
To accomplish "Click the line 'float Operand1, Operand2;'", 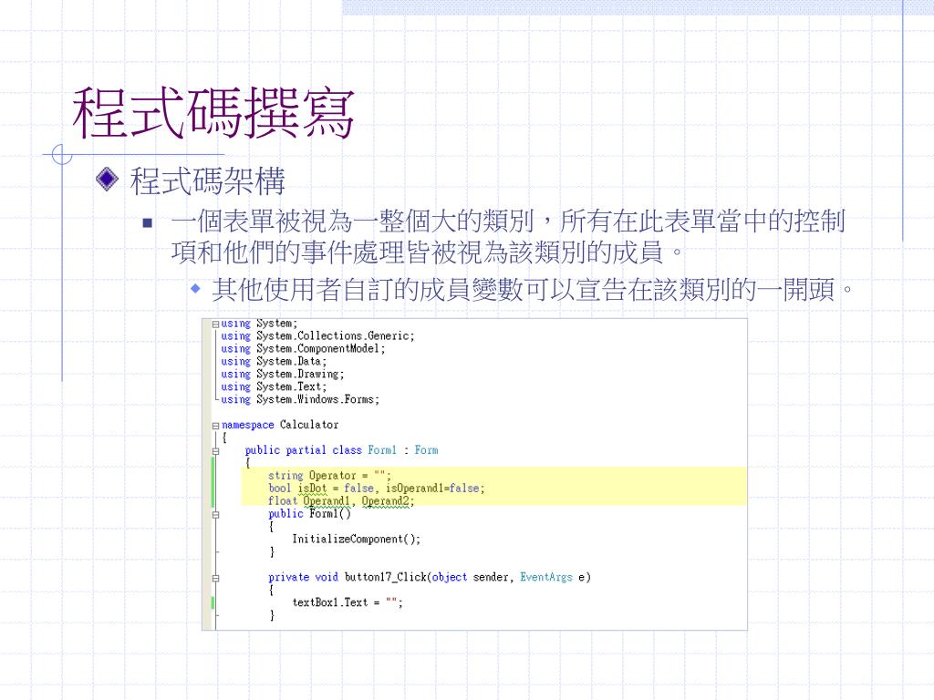I will [x=341, y=501].
